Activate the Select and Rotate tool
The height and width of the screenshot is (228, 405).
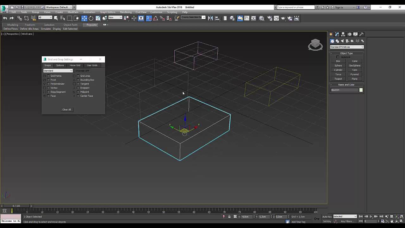coord(91,18)
